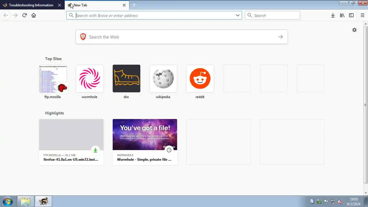
Task: Open the Windows Start menu
Action: tap(7, 201)
